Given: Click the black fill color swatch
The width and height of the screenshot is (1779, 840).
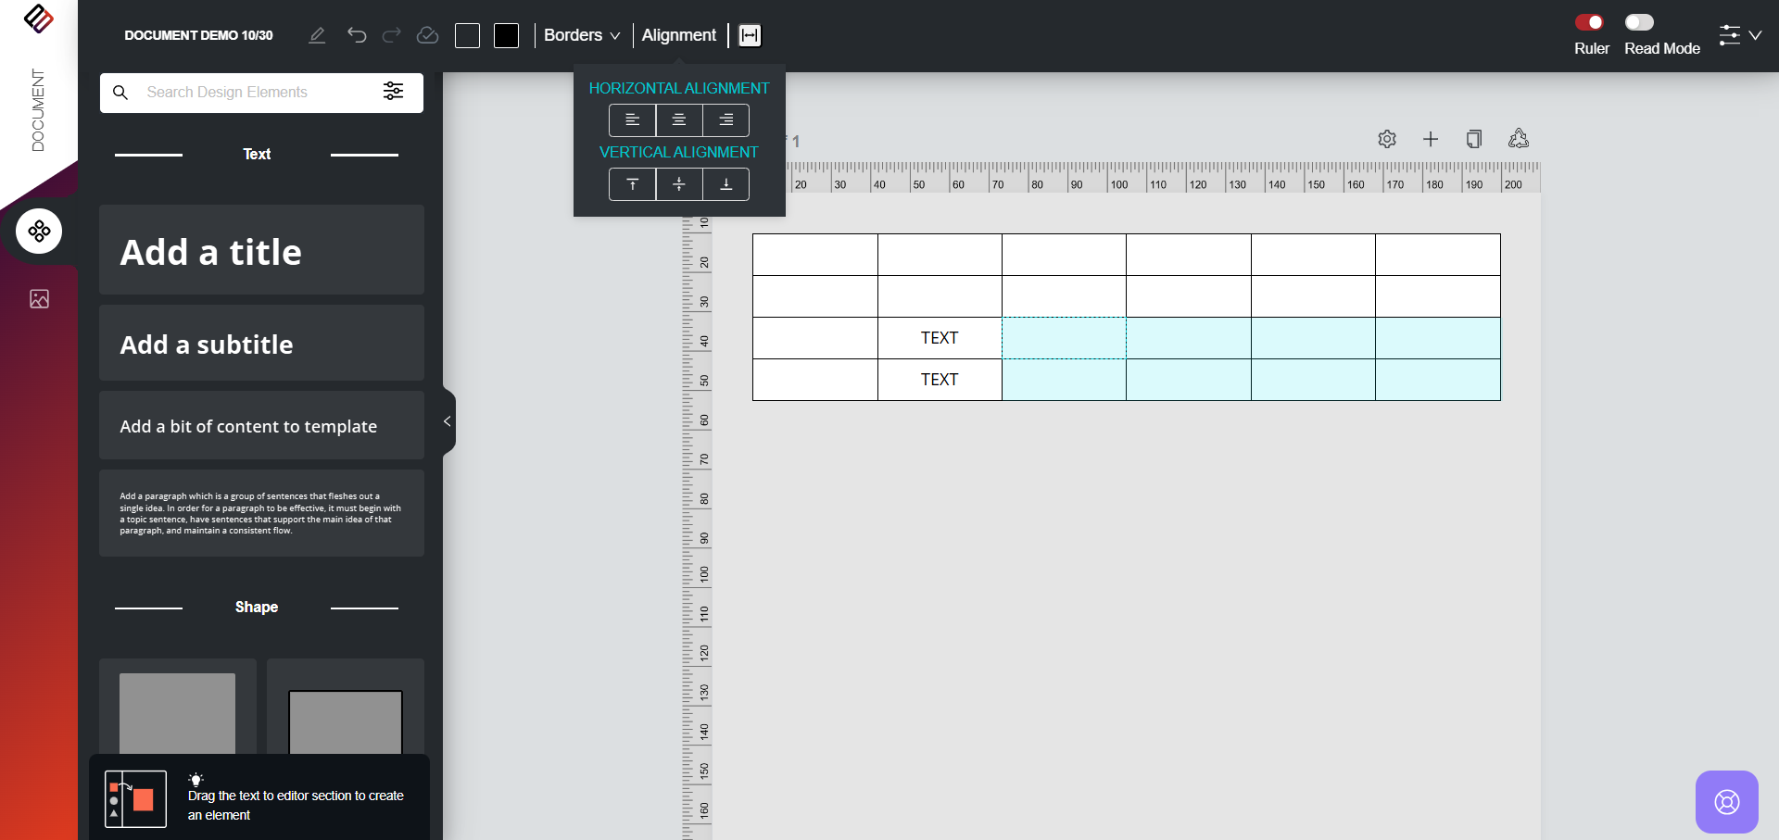Looking at the screenshot, I should point(506,35).
